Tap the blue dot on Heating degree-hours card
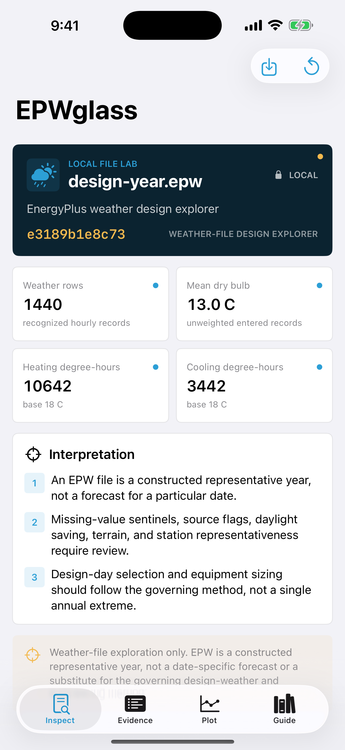This screenshot has width=345, height=750. coord(156,367)
